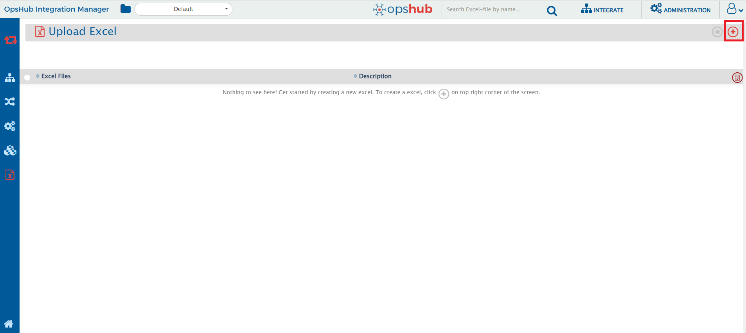Click the plus icon to add Excel
The height and width of the screenshot is (333, 746).
coord(733,32)
